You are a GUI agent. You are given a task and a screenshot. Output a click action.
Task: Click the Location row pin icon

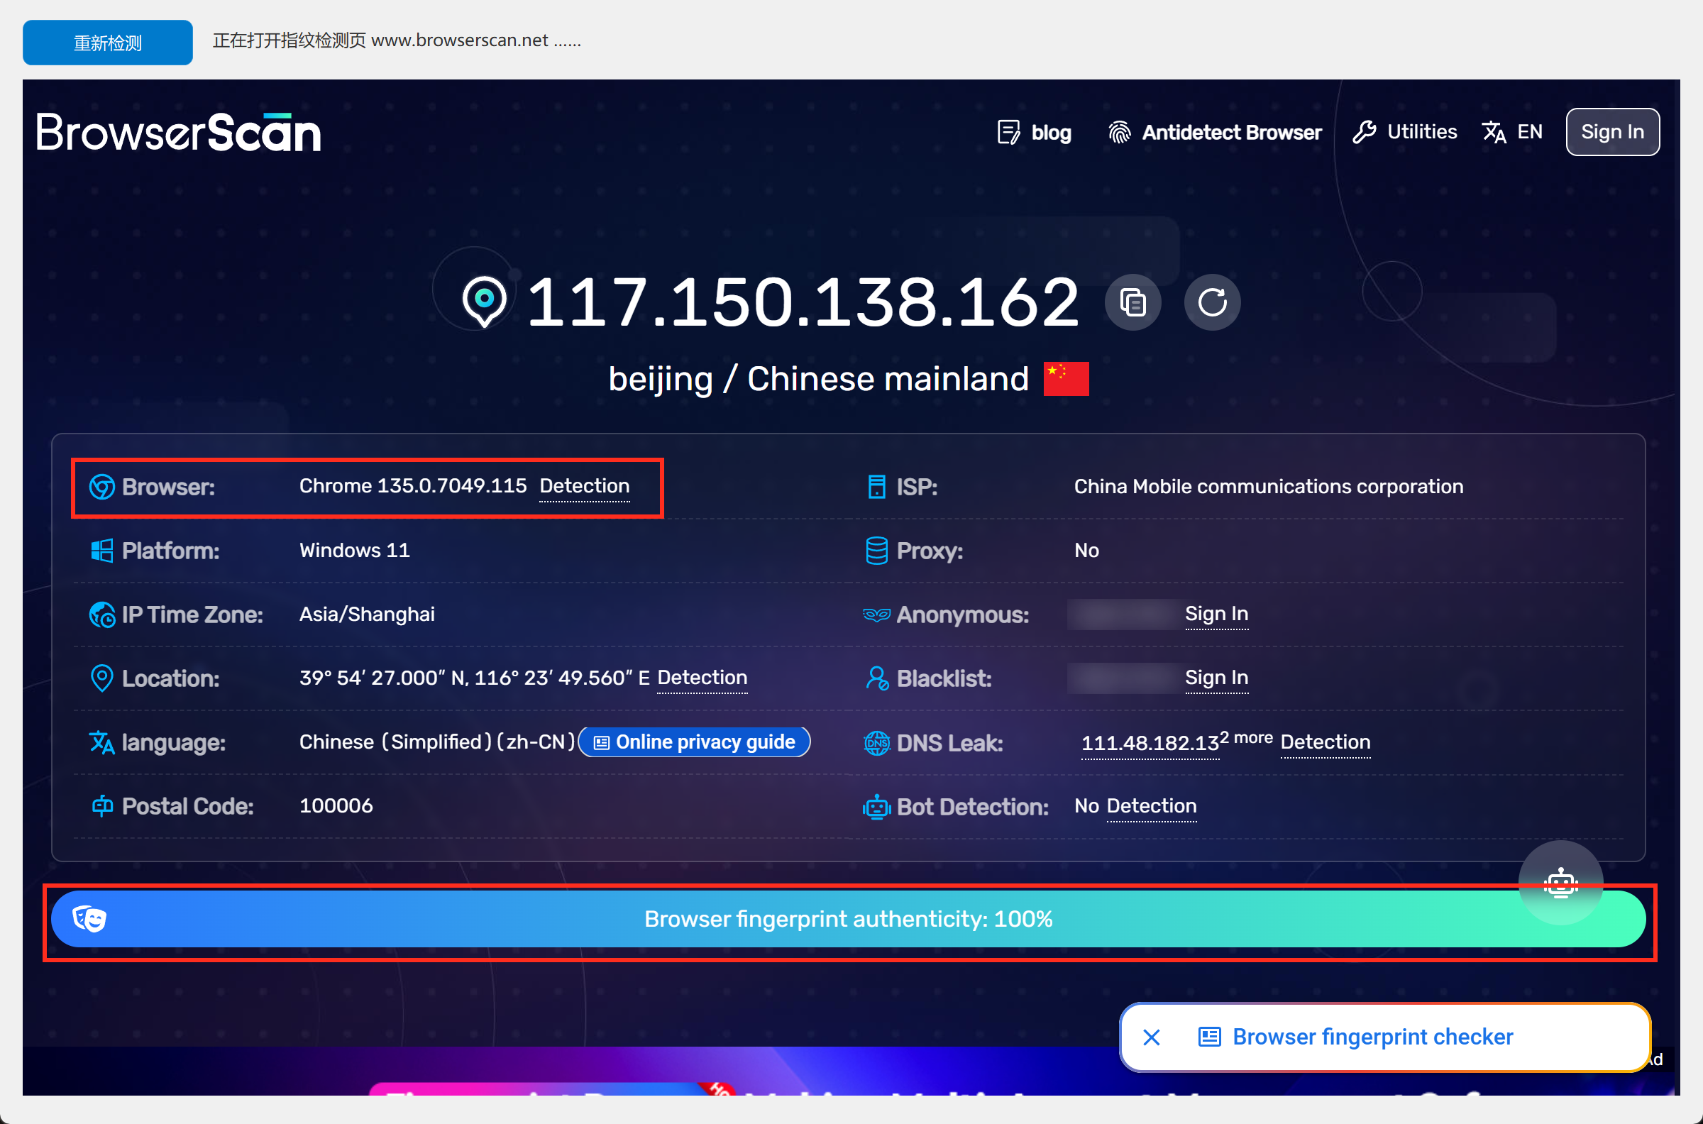(101, 678)
